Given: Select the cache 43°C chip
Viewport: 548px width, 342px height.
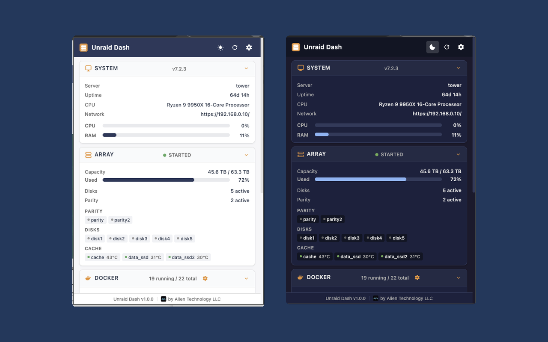Looking at the screenshot, I should [103, 257].
